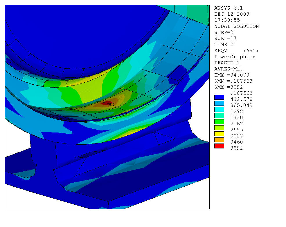The width and height of the screenshot is (286, 227).
Task: Click the legend value '3027'
Action: [237, 136]
